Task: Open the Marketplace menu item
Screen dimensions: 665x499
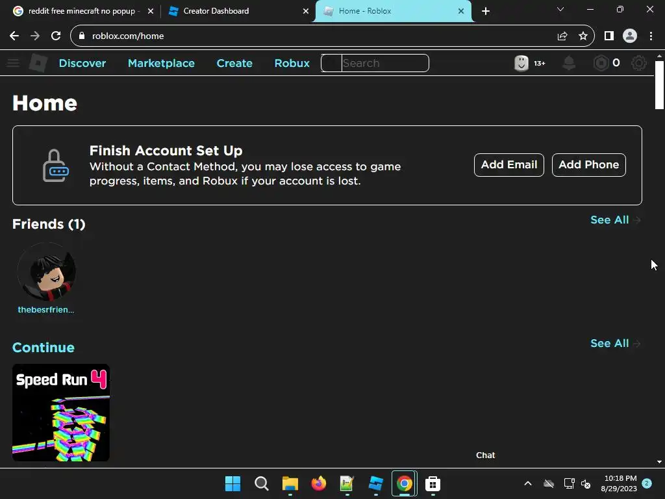Action: [161, 63]
